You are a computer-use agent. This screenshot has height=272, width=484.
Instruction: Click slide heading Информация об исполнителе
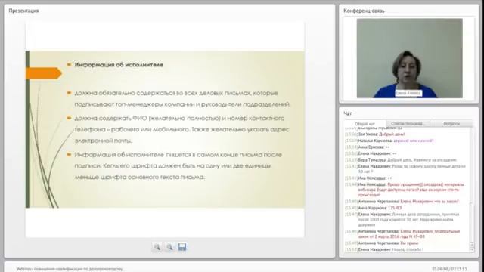119,65
